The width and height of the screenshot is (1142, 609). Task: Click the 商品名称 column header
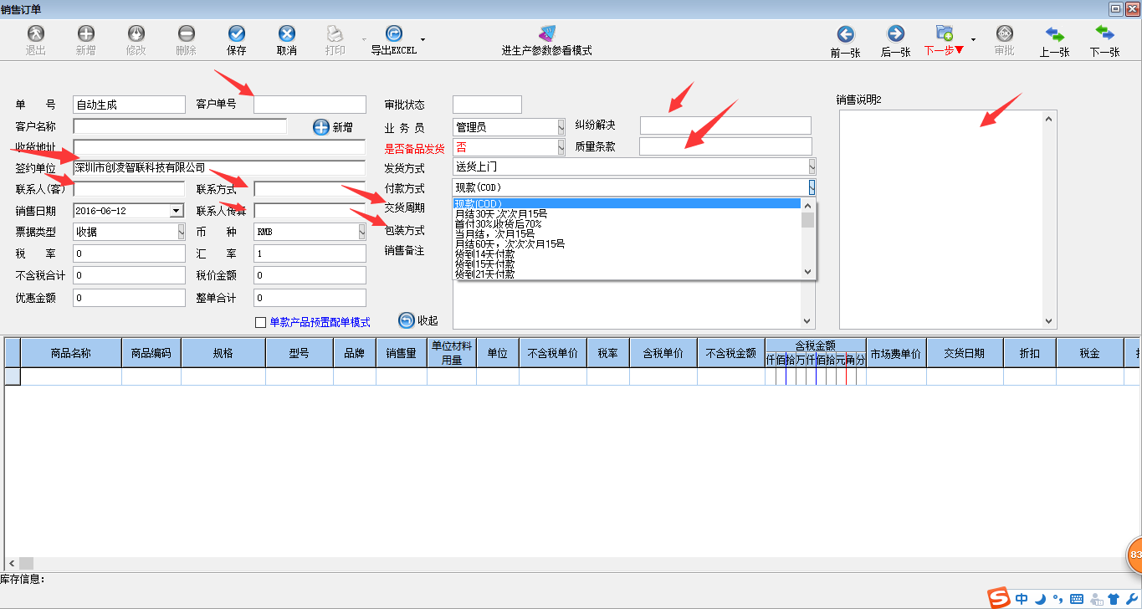pyautogui.click(x=71, y=354)
